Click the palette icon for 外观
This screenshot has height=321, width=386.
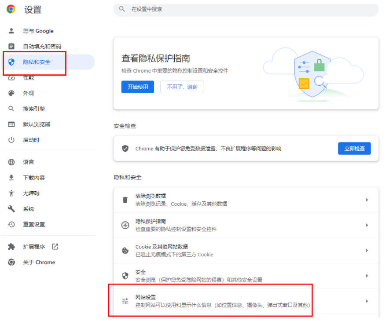pyautogui.click(x=11, y=93)
